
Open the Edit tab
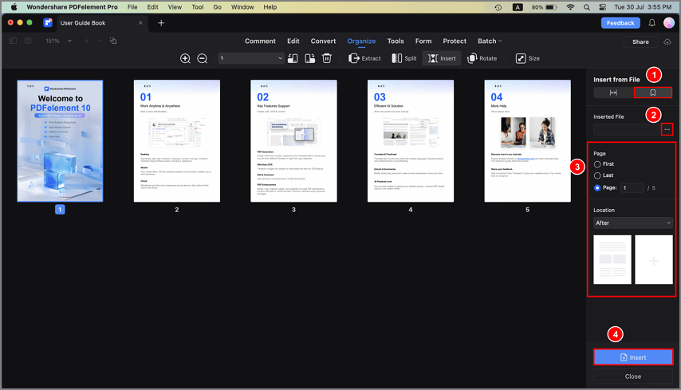tap(293, 41)
